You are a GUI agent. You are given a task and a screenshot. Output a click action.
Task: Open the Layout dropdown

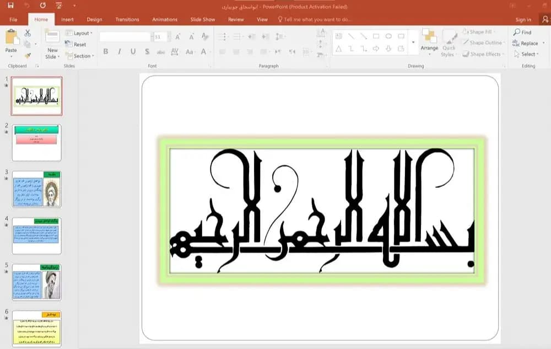coord(79,33)
